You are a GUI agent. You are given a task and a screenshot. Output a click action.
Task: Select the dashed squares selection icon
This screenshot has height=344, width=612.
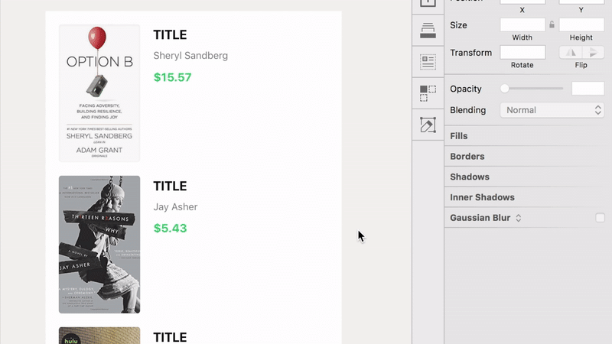[x=428, y=93]
